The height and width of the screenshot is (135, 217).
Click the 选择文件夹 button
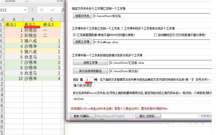coord(82,16)
